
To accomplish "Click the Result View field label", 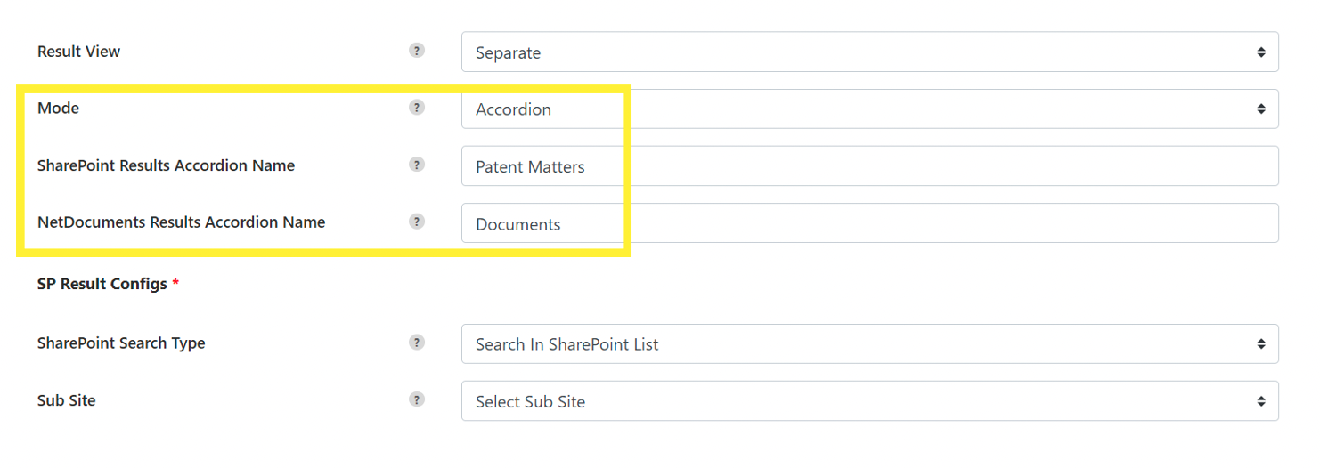I will [78, 52].
